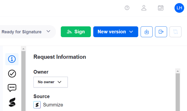Switch to the checkmark tasks sidebar tab
The image size is (187, 111).
point(12,74)
